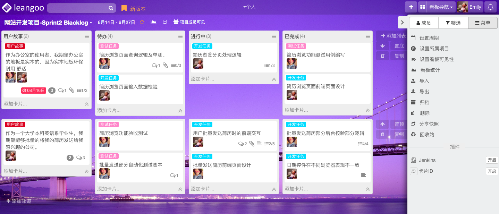Select 归档 menu item
The height and width of the screenshot is (214, 499).
(424, 102)
